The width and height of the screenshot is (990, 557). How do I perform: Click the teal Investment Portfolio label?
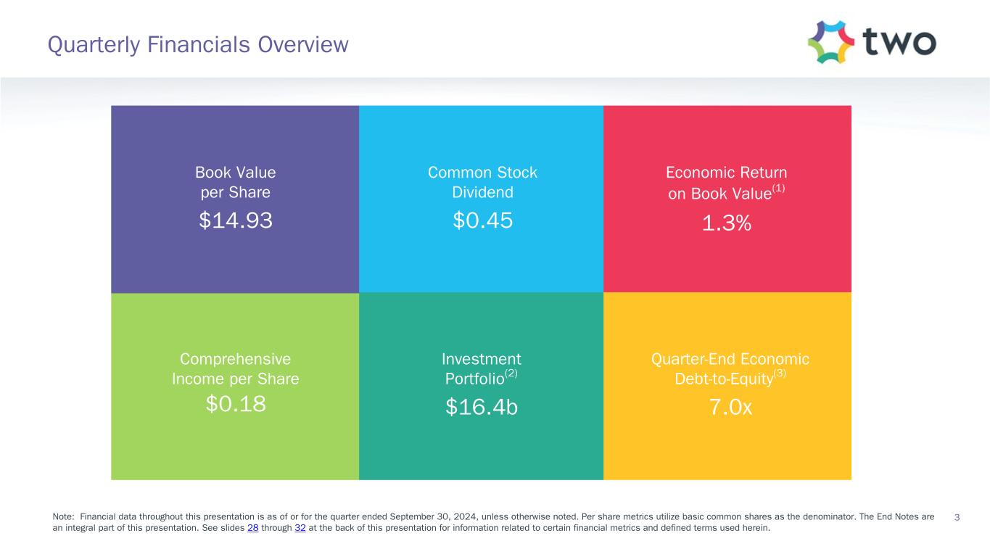pos(481,368)
